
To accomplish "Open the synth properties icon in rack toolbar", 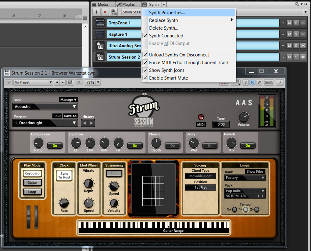I will [114, 12].
